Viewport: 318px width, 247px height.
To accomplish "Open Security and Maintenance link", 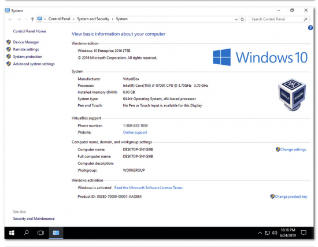I will point(34,219).
